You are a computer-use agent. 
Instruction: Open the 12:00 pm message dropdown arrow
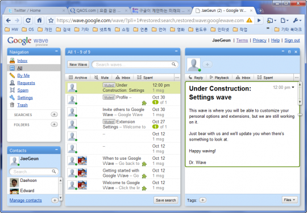293,87
